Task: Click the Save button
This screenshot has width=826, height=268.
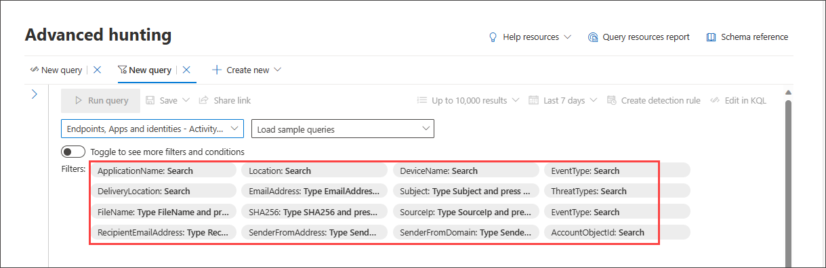Action: [161, 100]
